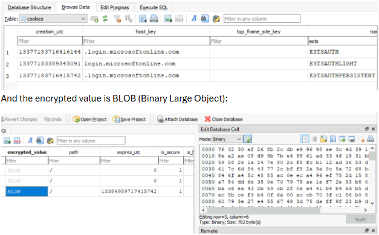The height and width of the screenshot is (235, 379).
Task: Refresh the table data with green arrows icon
Action: tap(105, 19)
